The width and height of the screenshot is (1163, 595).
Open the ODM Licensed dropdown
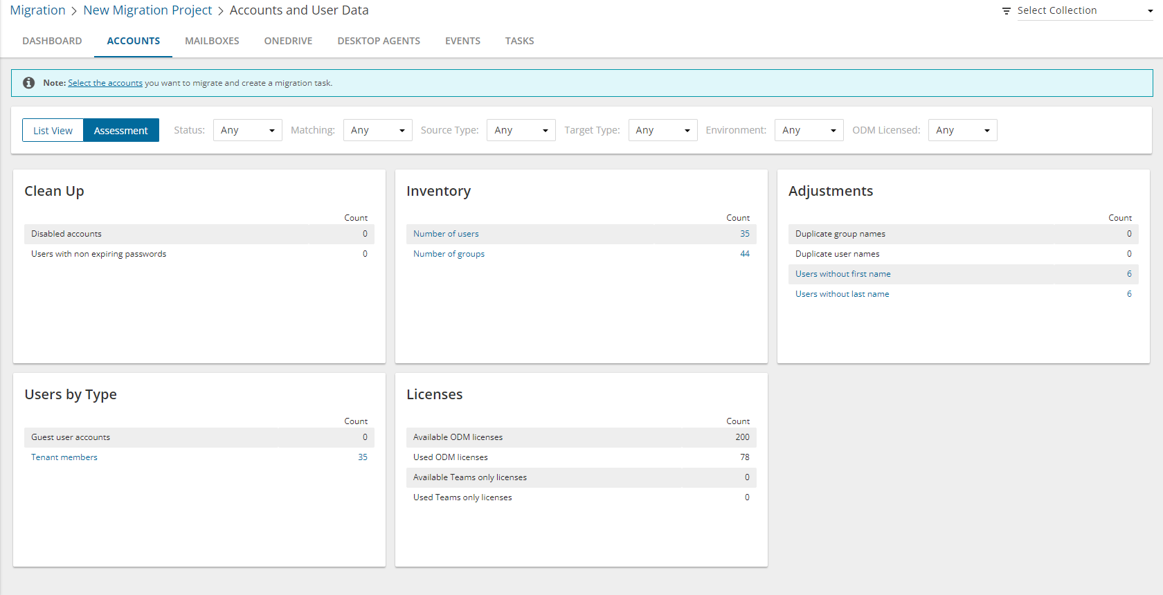click(962, 130)
